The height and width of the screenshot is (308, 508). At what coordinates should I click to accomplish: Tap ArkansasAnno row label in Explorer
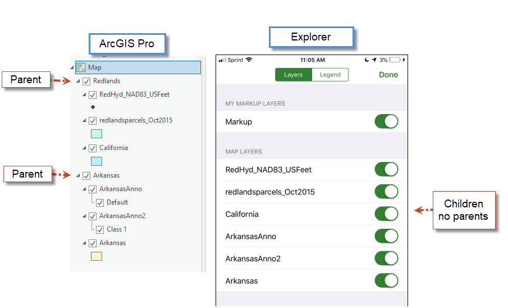point(251,236)
